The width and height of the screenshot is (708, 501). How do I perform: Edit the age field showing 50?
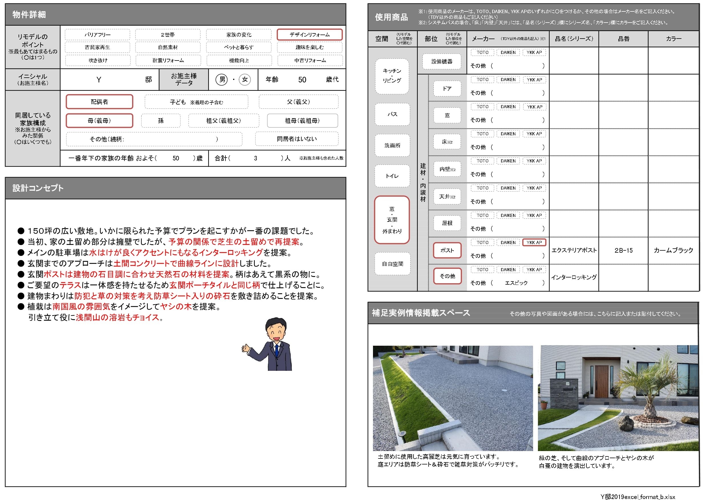coord(302,80)
